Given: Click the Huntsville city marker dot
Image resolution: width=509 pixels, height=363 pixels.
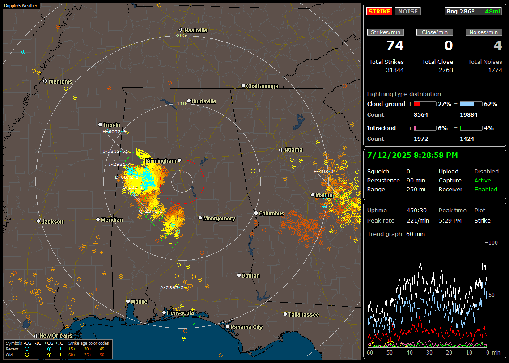Looking at the screenshot, I should [x=189, y=101].
